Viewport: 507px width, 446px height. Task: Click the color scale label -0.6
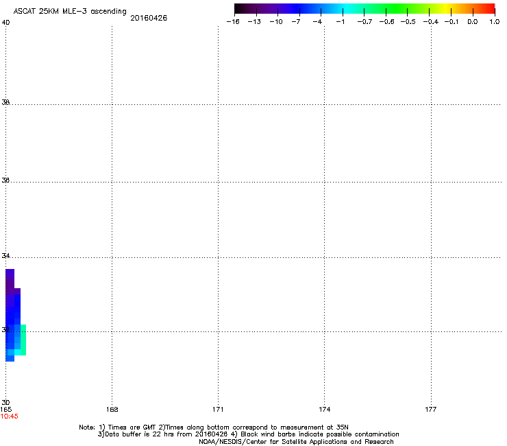[386, 22]
